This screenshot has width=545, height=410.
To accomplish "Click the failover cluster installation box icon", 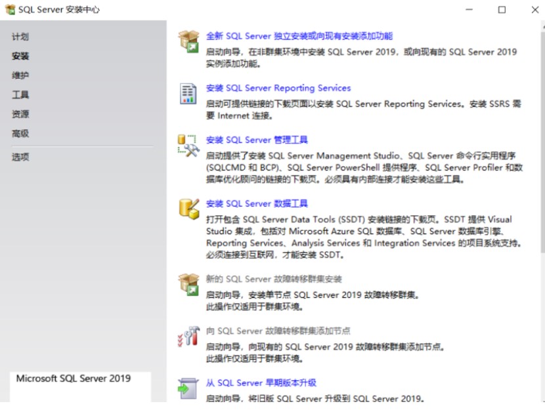I will pos(188,284).
